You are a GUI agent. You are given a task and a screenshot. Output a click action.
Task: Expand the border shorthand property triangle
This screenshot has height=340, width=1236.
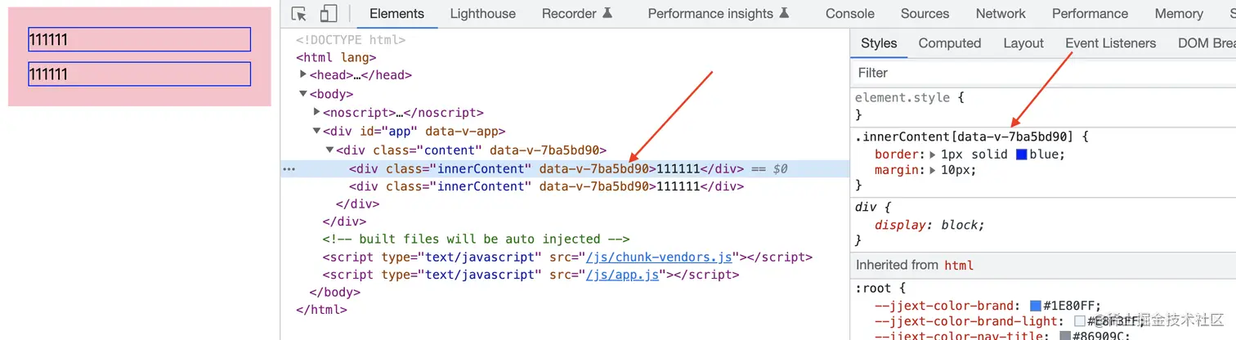point(933,154)
